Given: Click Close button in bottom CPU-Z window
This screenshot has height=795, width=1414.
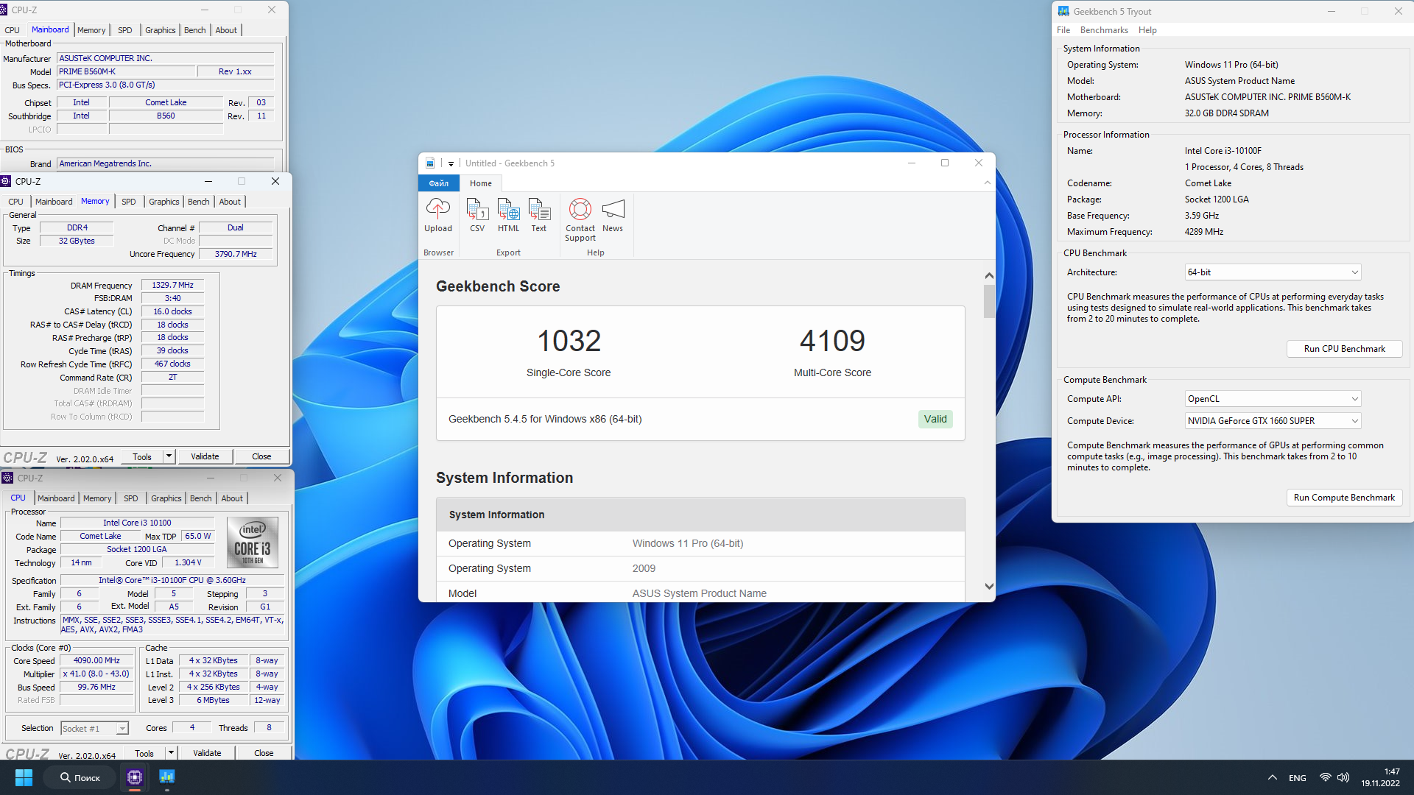Looking at the screenshot, I should click(264, 753).
